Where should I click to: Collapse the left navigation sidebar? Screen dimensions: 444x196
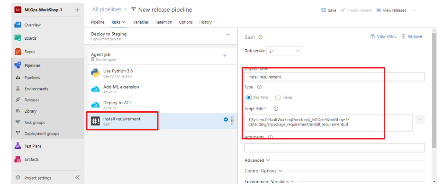[x=77, y=178]
